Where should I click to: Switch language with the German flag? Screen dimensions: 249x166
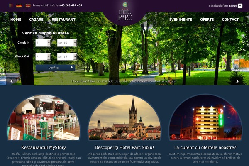pos(19,6)
